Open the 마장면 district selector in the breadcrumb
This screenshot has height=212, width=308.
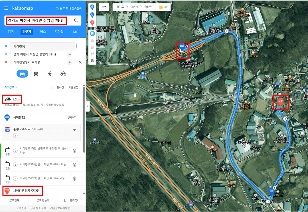click(148, 7)
